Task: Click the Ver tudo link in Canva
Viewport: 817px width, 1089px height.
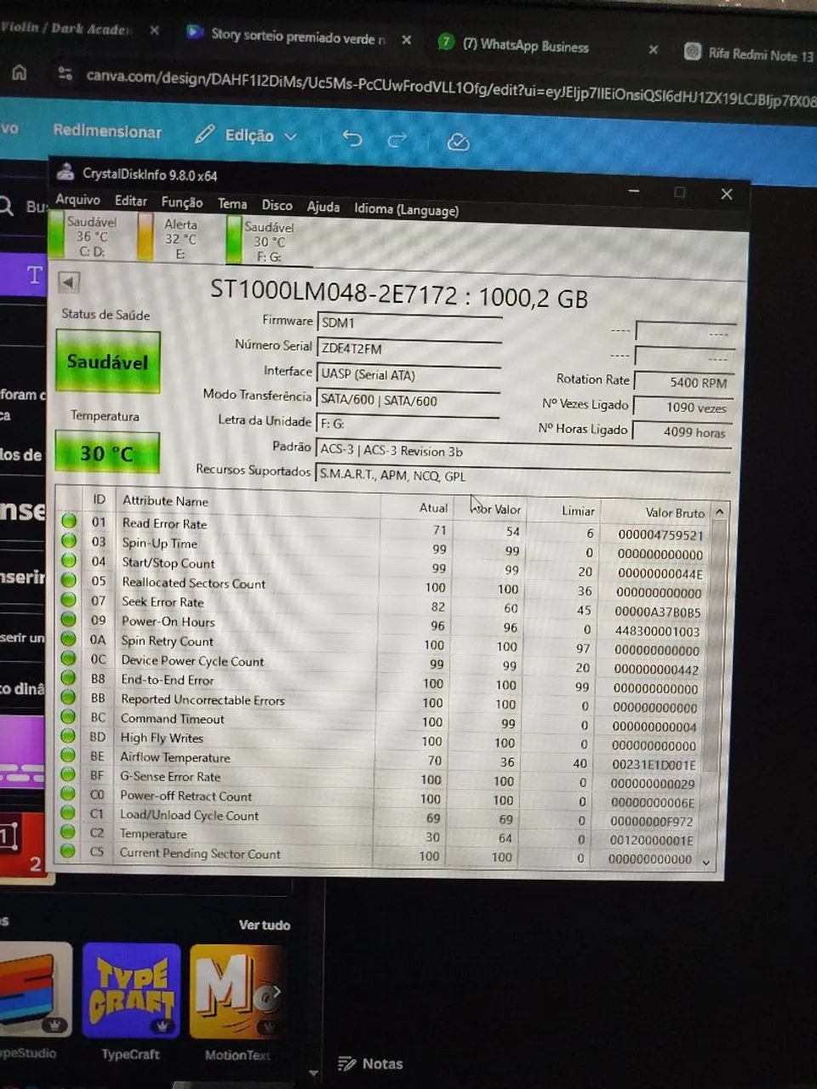Action: tap(264, 925)
